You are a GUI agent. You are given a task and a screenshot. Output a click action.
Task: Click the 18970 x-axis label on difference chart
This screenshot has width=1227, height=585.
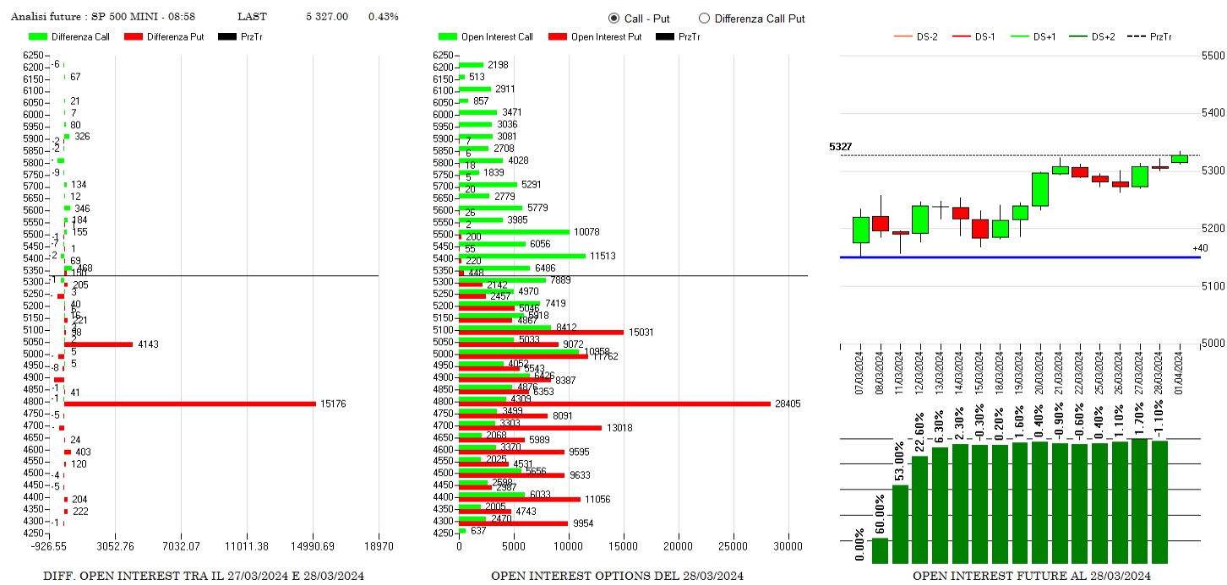click(379, 547)
